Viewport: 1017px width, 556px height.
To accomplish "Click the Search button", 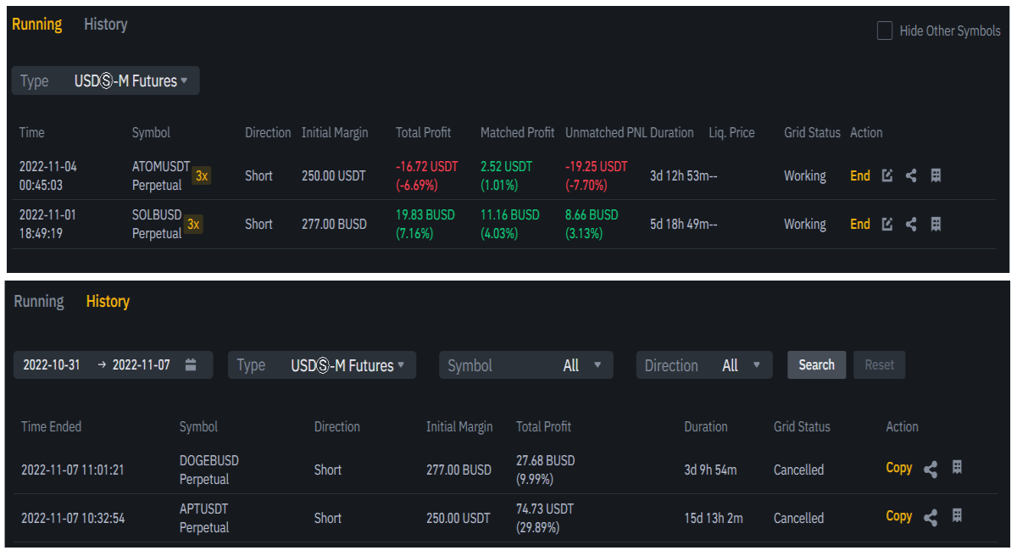I will (x=816, y=364).
